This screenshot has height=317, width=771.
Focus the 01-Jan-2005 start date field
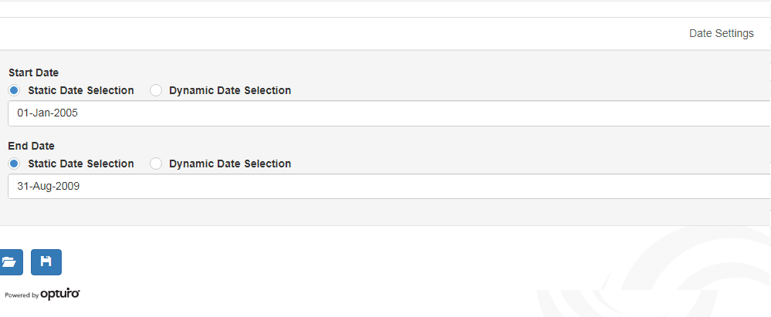point(389,113)
